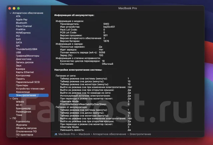The image size is (213, 145).
Task: Collapse the Сеть section
Action: [x=10, y=99]
